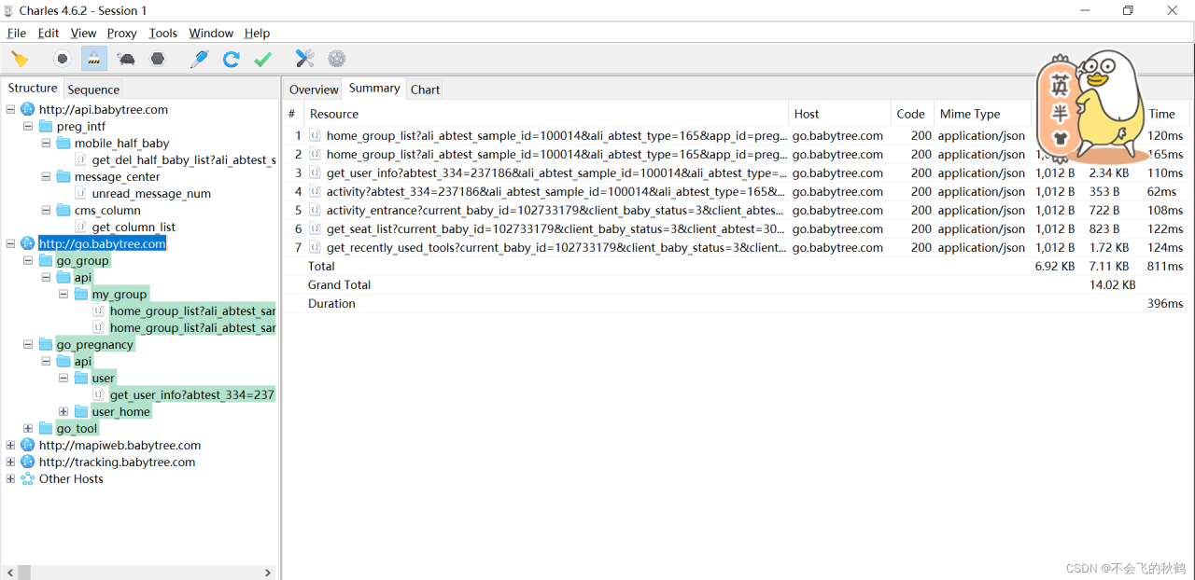Open the File menu
Viewport: 1195px width, 580px height.
(17, 33)
